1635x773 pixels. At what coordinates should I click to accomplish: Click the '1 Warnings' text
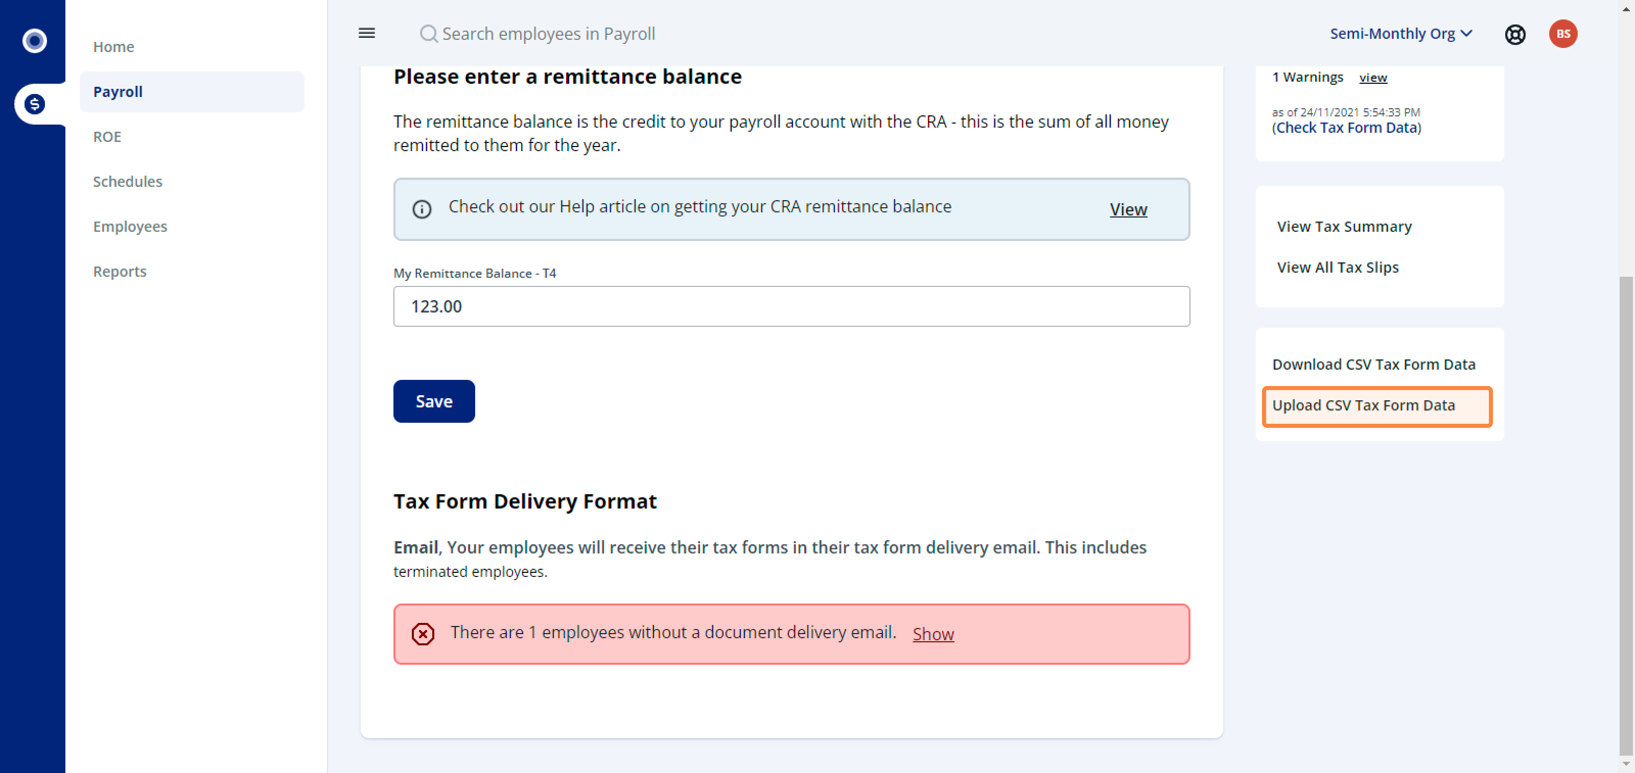coord(1307,77)
